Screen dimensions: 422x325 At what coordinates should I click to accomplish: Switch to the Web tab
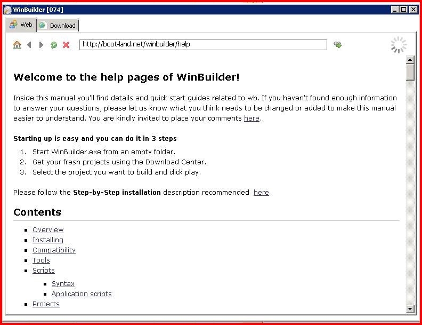coord(21,25)
